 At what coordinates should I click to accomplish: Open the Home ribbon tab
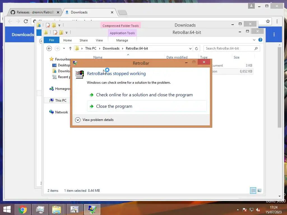[68, 40]
